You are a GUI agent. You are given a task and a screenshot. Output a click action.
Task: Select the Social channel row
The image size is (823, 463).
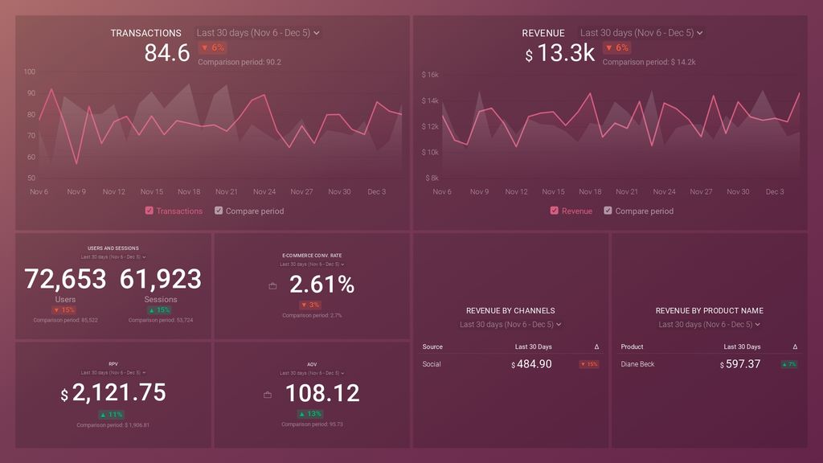pos(432,363)
